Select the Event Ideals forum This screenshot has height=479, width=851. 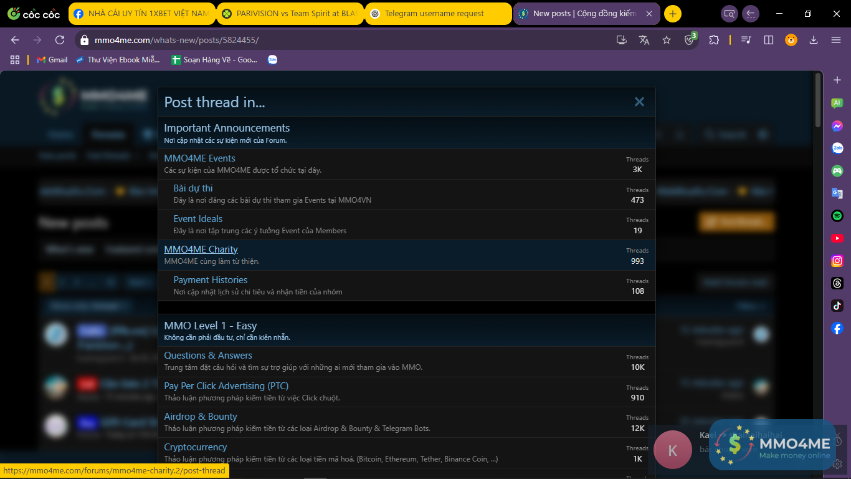198,219
